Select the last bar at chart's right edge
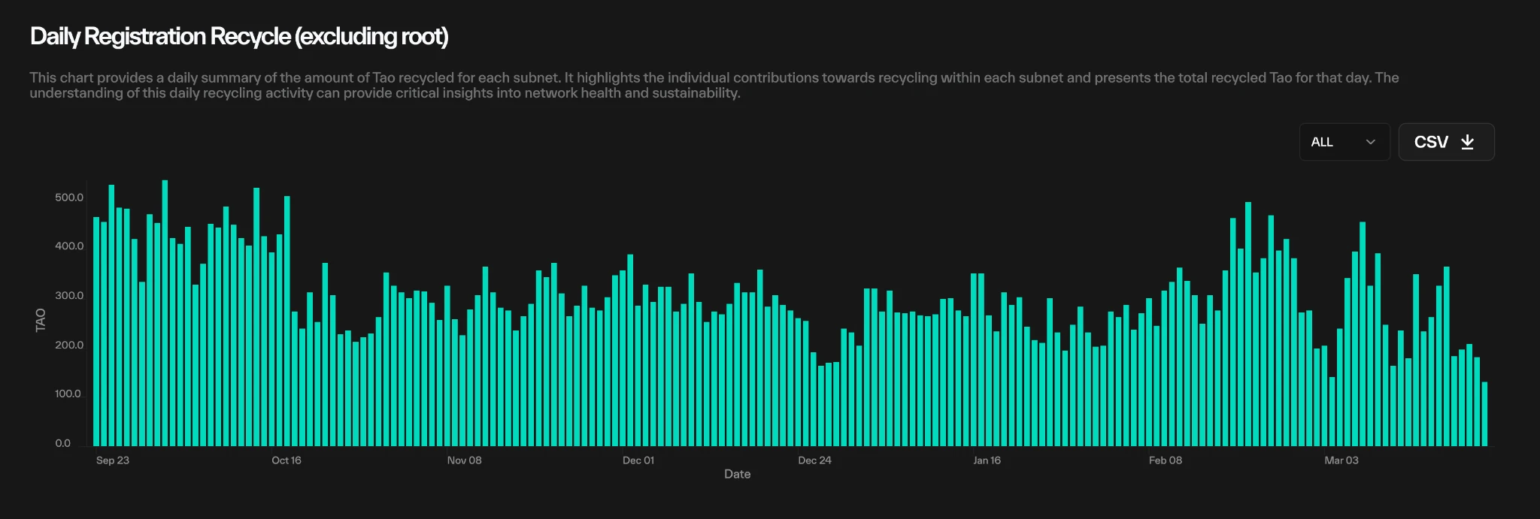Image resolution: width=1540 pixels, height=519 pixels. pos(1484,414)
